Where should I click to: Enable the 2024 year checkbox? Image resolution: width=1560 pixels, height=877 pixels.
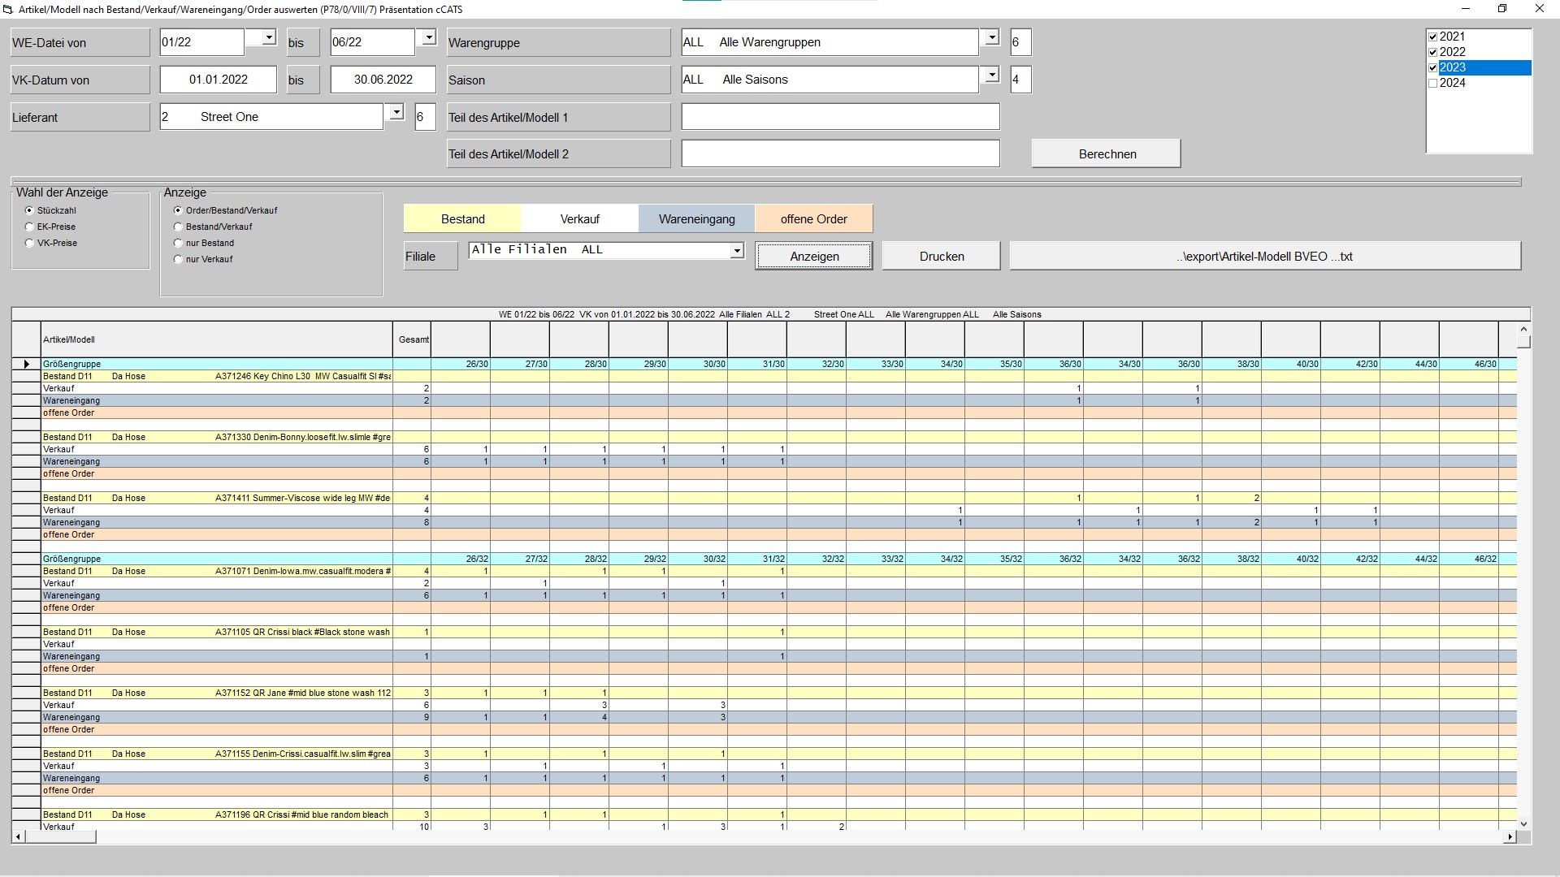coord(1432,83)
